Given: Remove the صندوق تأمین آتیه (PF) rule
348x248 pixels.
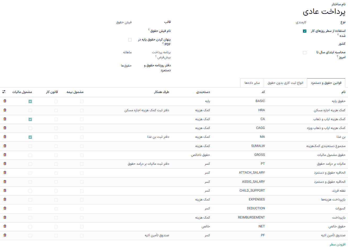Looking at the screenshot, I should tap(5, 235).
